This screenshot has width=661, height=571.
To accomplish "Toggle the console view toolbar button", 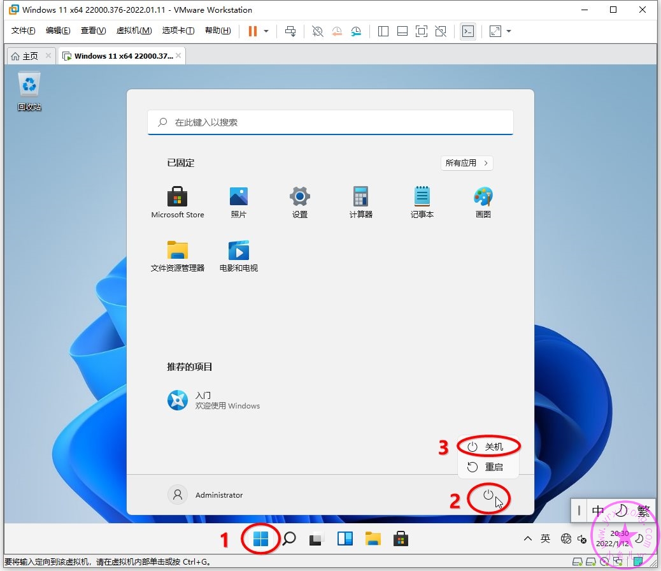I will (x=468, y=31).
